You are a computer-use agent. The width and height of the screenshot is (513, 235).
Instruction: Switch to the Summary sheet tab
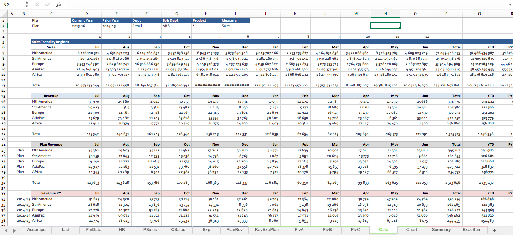[x=441, y=230]
